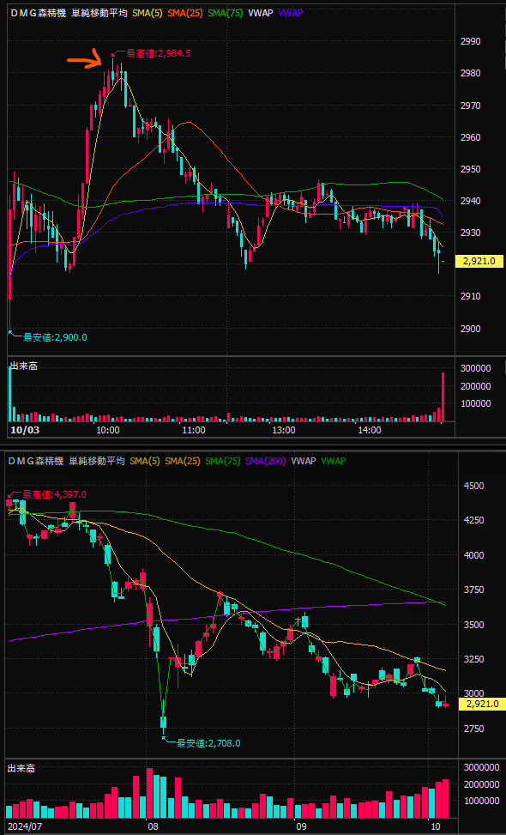Click the 09 month label on the daily axis

click(x=302, y=827)
